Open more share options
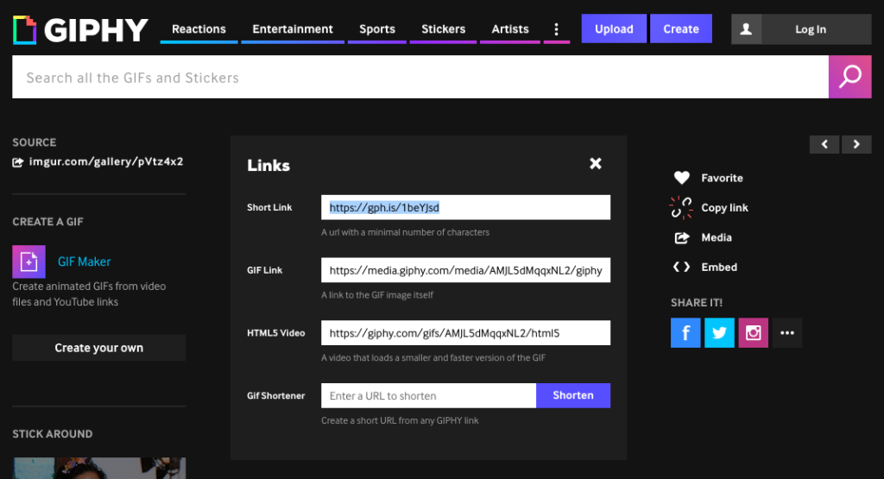 tap(787, 332)
